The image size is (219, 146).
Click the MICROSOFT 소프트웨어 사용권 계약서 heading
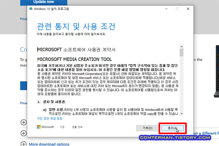[76, 49]
